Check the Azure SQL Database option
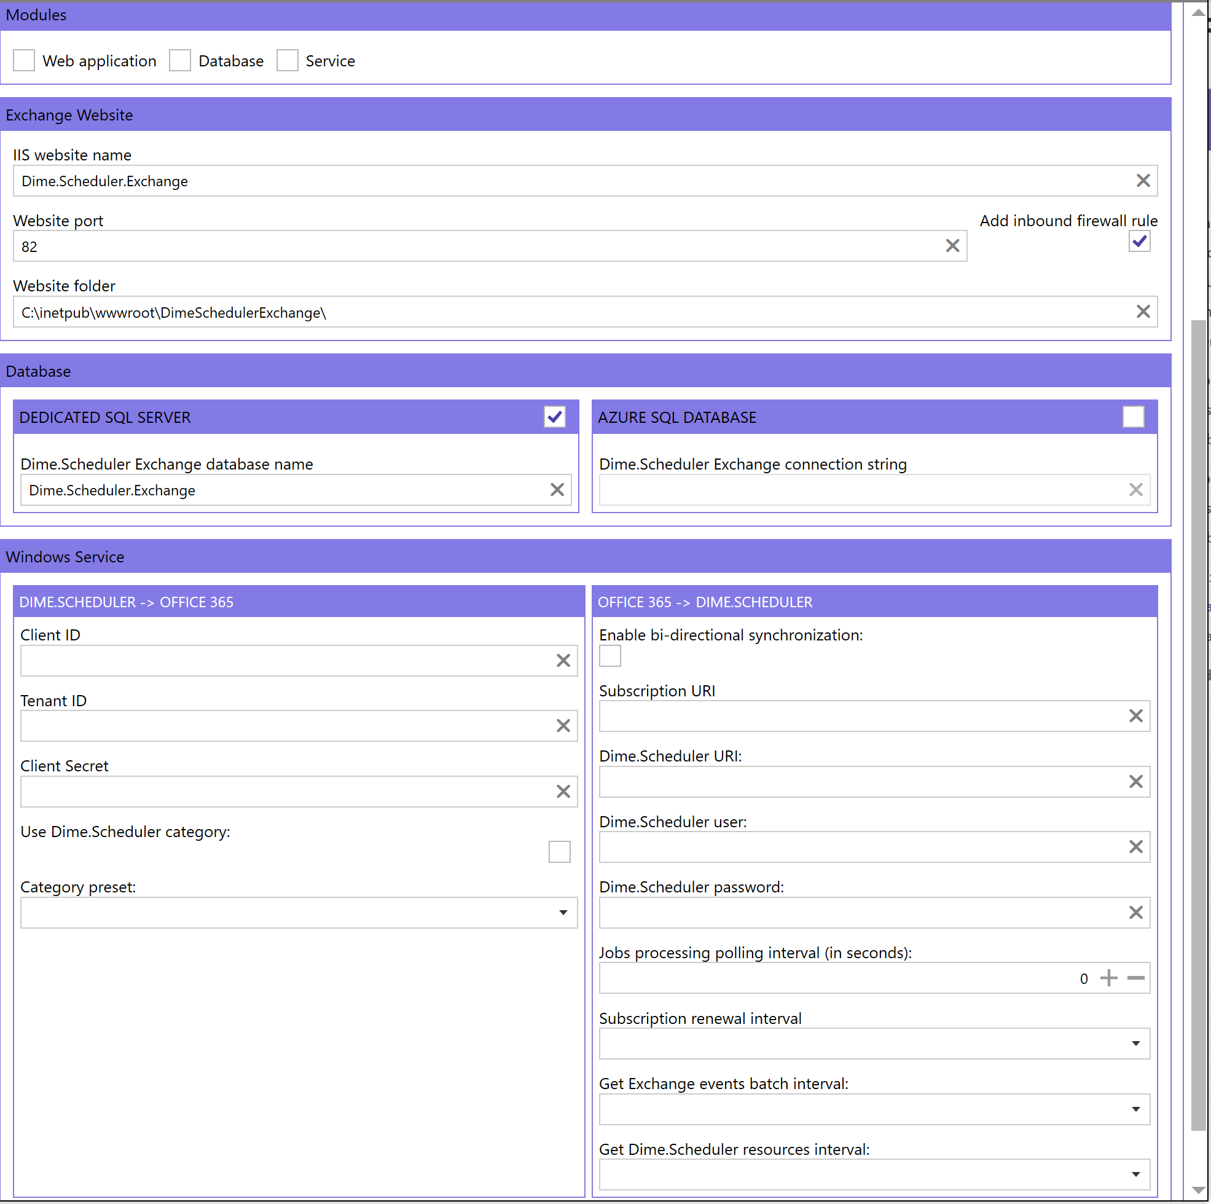 (1132, 416)
